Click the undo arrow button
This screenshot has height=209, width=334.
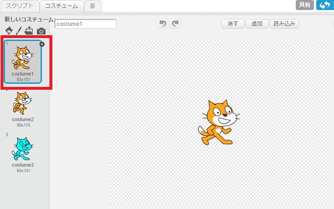coord(163,23)
